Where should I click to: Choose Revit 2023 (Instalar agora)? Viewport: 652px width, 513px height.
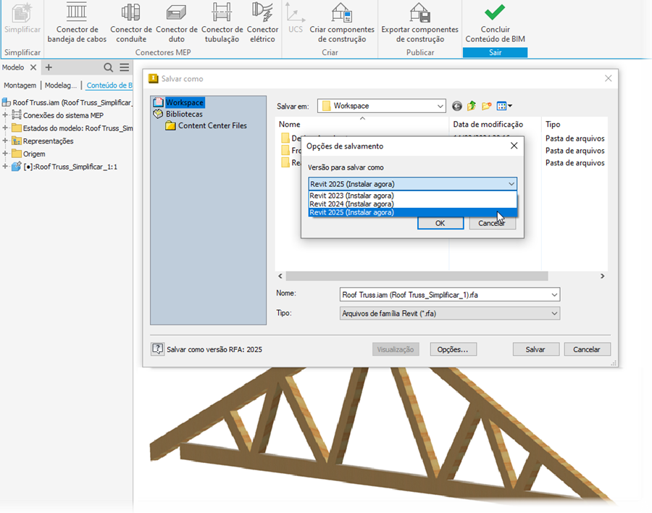click(412, 196)
